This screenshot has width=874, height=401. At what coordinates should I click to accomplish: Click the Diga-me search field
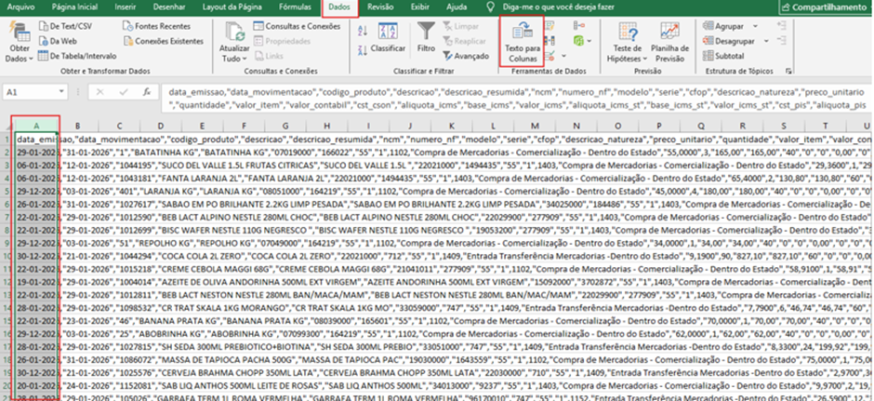[x=547, y=7]
